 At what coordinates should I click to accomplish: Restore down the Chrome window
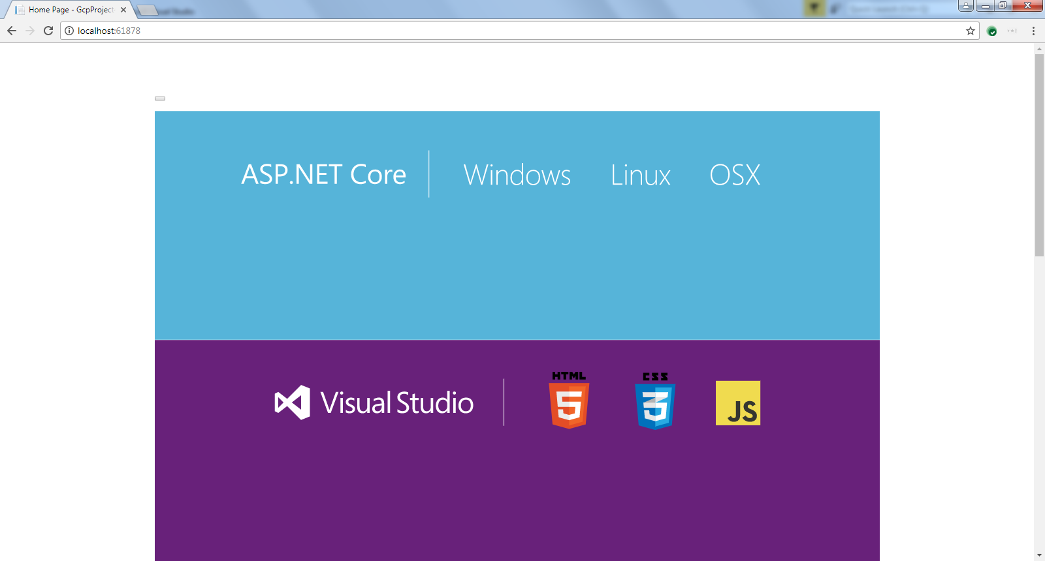[x=1003, y=6]
